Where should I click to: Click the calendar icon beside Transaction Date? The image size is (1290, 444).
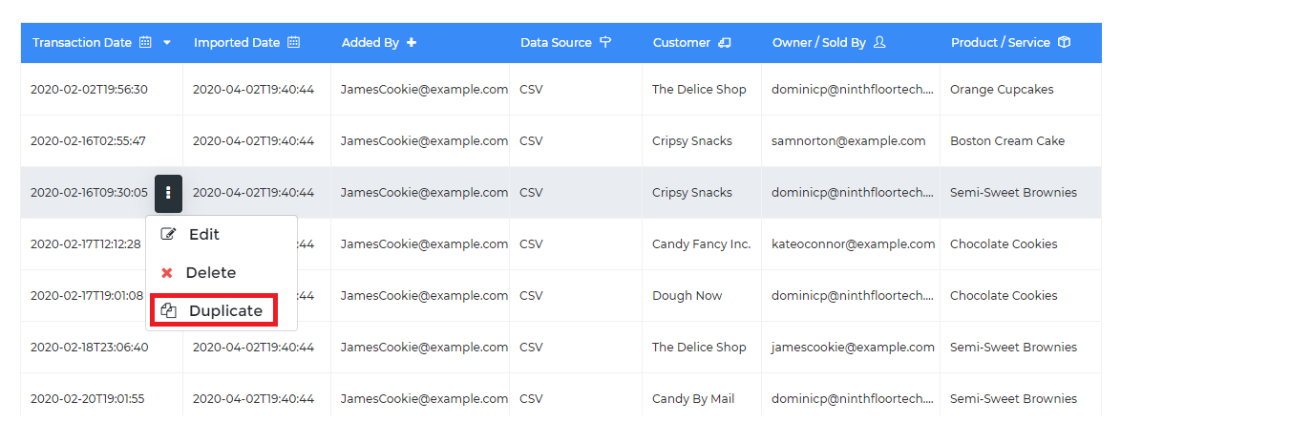tap(145, 42)
